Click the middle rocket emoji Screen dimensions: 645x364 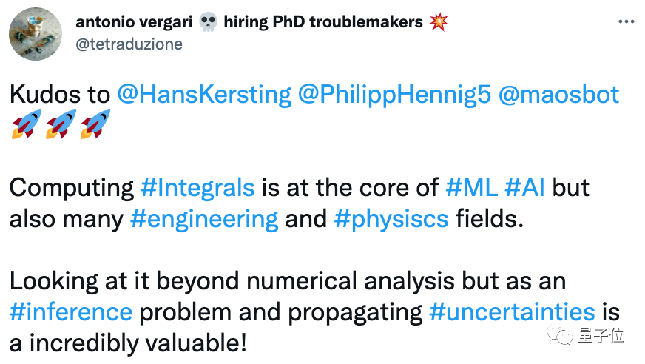[x=60, y=126]
